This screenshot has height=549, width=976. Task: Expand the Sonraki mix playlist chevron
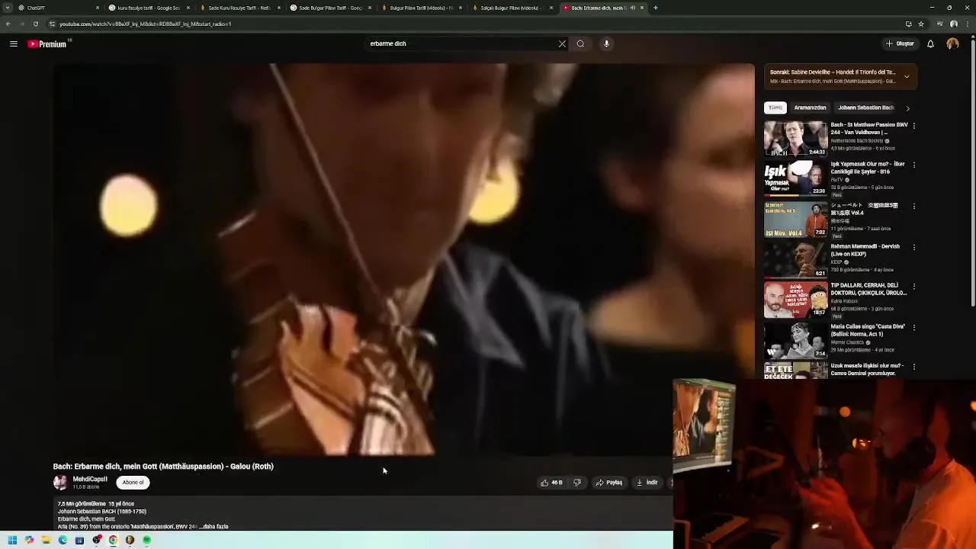(x=907, y=76)
